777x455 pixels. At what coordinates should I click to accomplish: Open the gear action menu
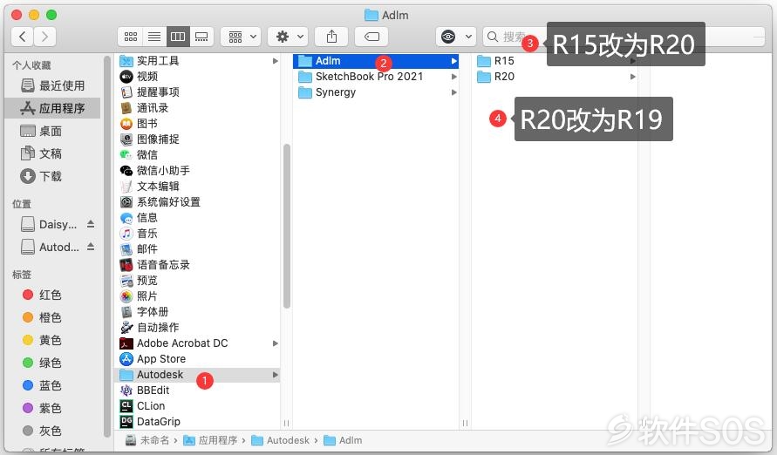(289, 37)
